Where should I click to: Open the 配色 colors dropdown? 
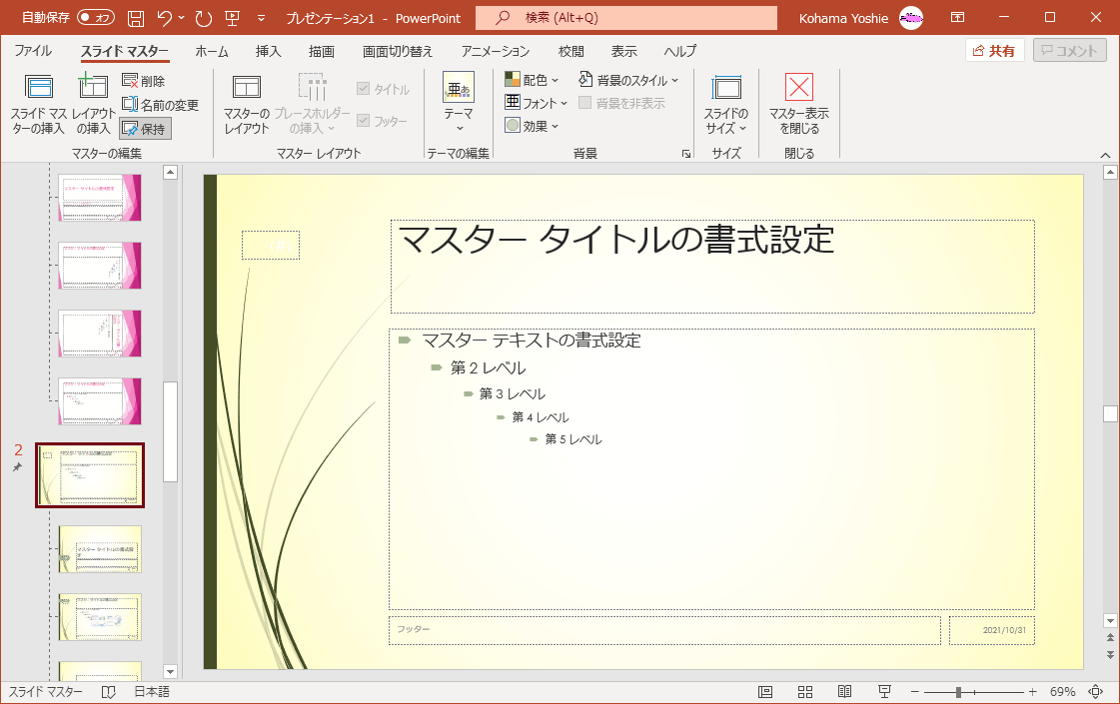(x=532, y=80)
